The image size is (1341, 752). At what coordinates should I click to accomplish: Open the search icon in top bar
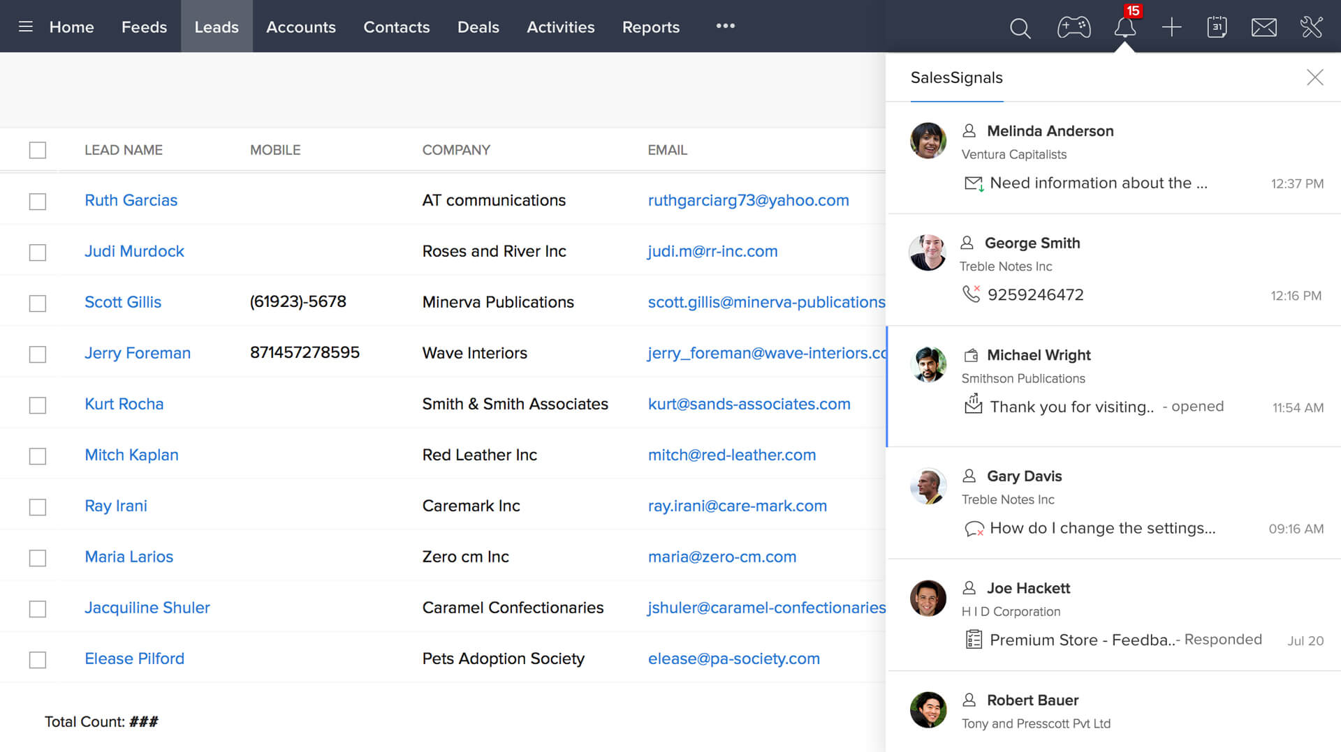[1020, 27]
